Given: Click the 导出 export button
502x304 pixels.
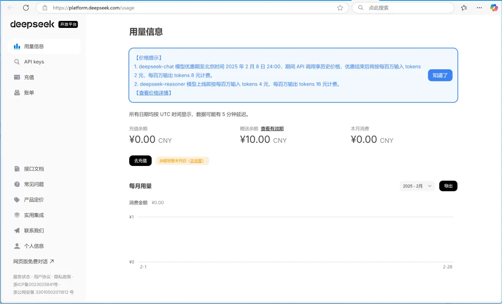Looking at the screenshot, I should coord(448,186).
